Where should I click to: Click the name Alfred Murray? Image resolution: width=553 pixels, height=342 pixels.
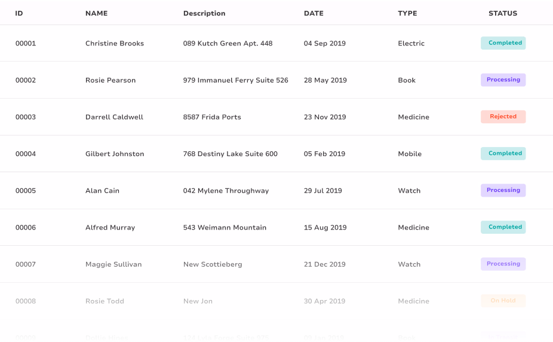click(110, 228)
